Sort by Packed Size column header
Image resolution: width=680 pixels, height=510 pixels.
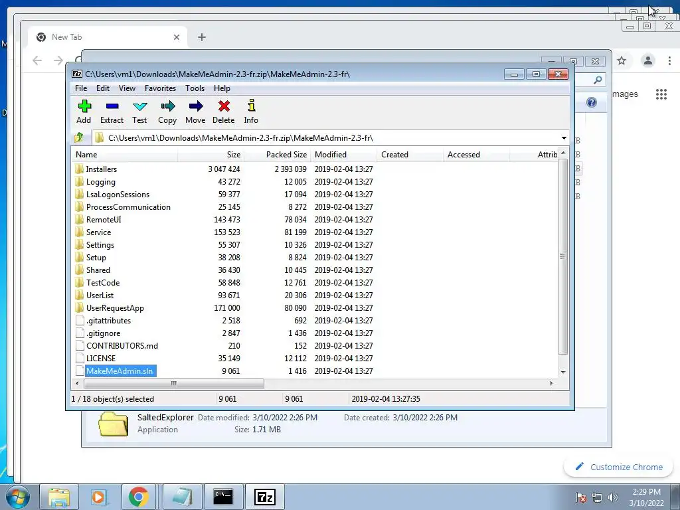pyautogui.click(x=277, y=154)
